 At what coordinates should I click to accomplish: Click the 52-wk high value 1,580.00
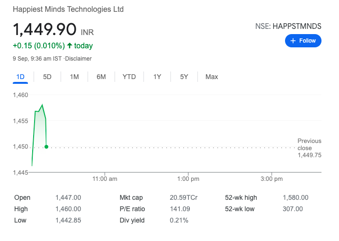coord(295,197)
